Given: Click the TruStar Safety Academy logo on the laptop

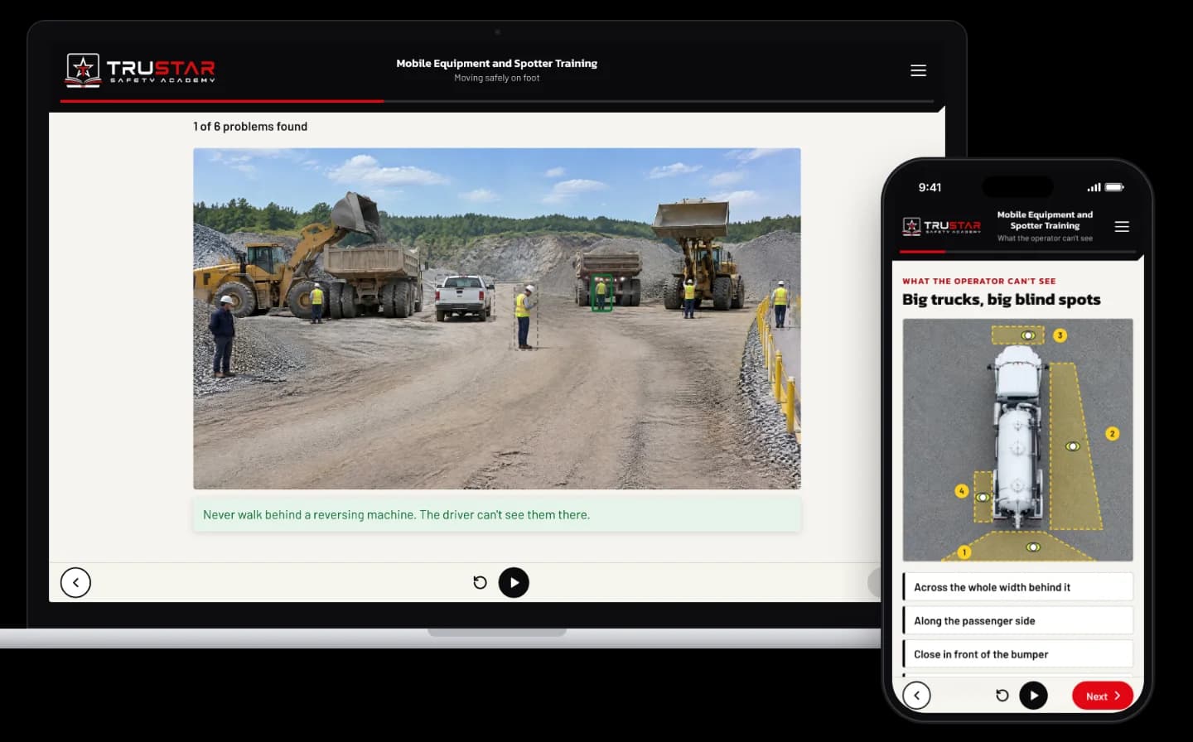Looking at the screenshot, I should click(141, 70).
